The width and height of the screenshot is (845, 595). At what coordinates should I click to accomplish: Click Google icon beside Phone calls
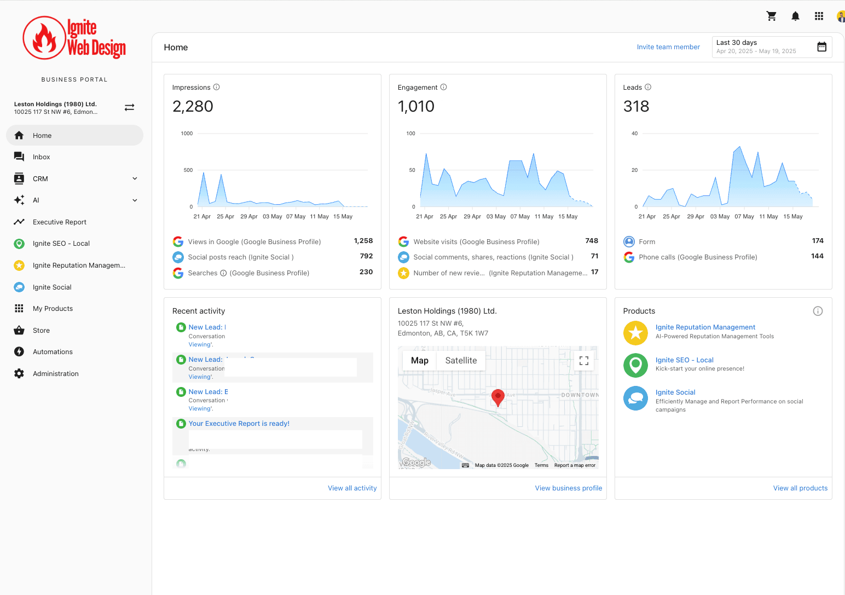[x=629, y=257]
